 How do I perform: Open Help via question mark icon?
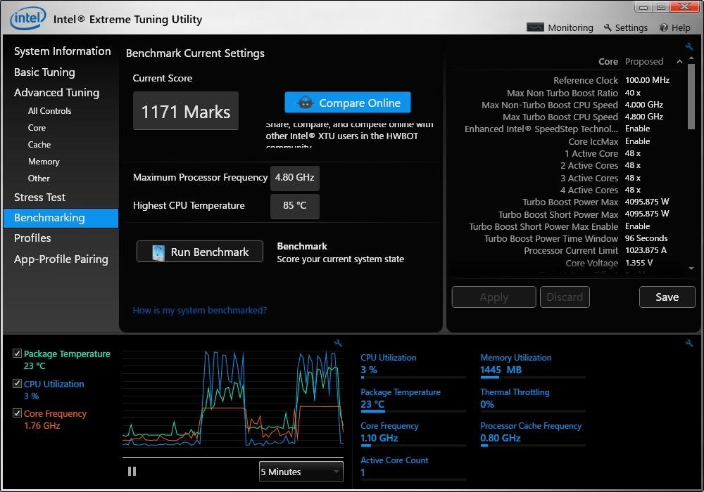(664, 28)
